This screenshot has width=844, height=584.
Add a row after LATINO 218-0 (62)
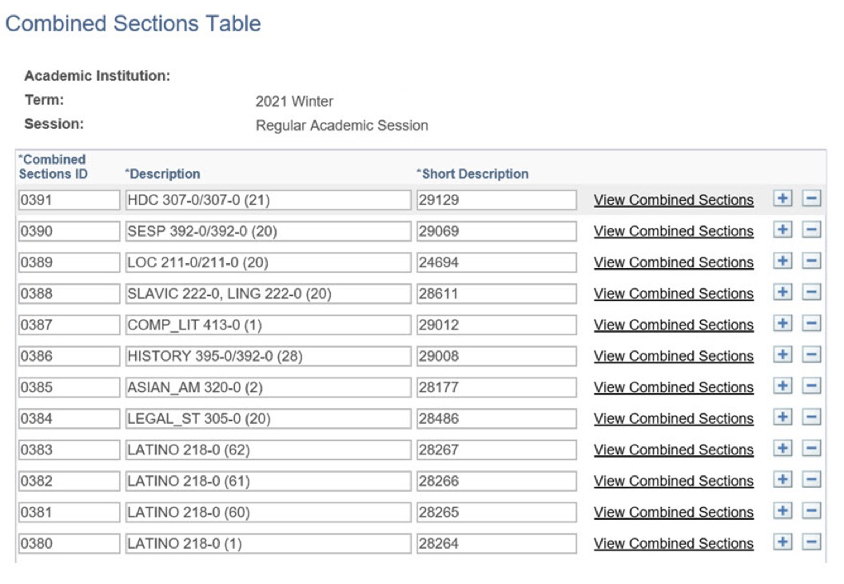(782, 449)
